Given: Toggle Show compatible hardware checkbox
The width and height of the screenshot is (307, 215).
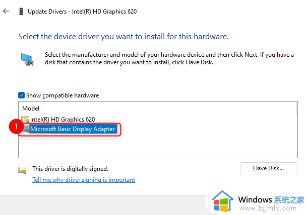Looking at the screenshot, I should (x=21, y=95).
